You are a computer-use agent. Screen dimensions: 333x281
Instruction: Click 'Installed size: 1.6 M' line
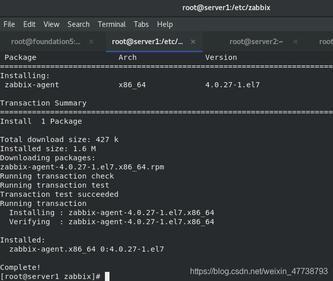pyautogui.click(x=48, y=149)
